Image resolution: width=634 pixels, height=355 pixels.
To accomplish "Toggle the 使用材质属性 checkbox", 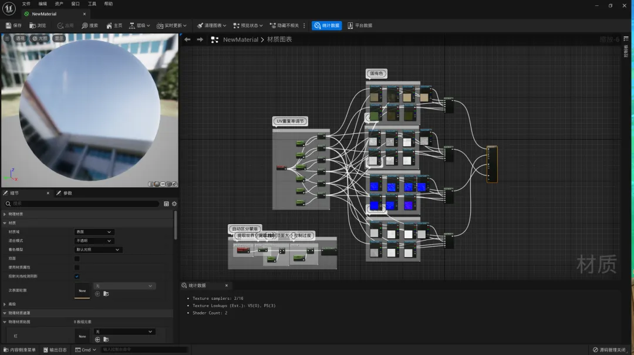I will coord(77,267).
